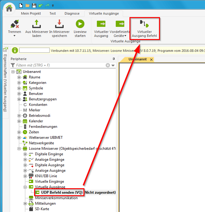Collapse the Virtuelle Ausgänge node

point(25,187)
